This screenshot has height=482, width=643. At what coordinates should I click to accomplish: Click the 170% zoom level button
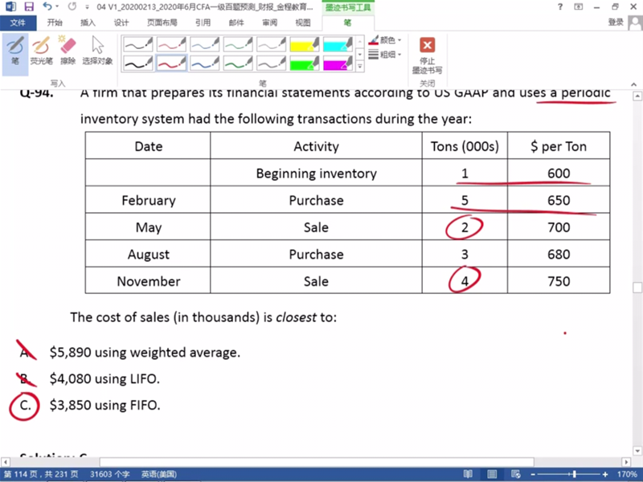628,475
